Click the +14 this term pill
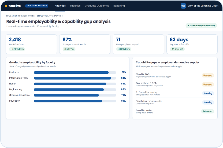 pyautogui.click(x=124, y=49)
